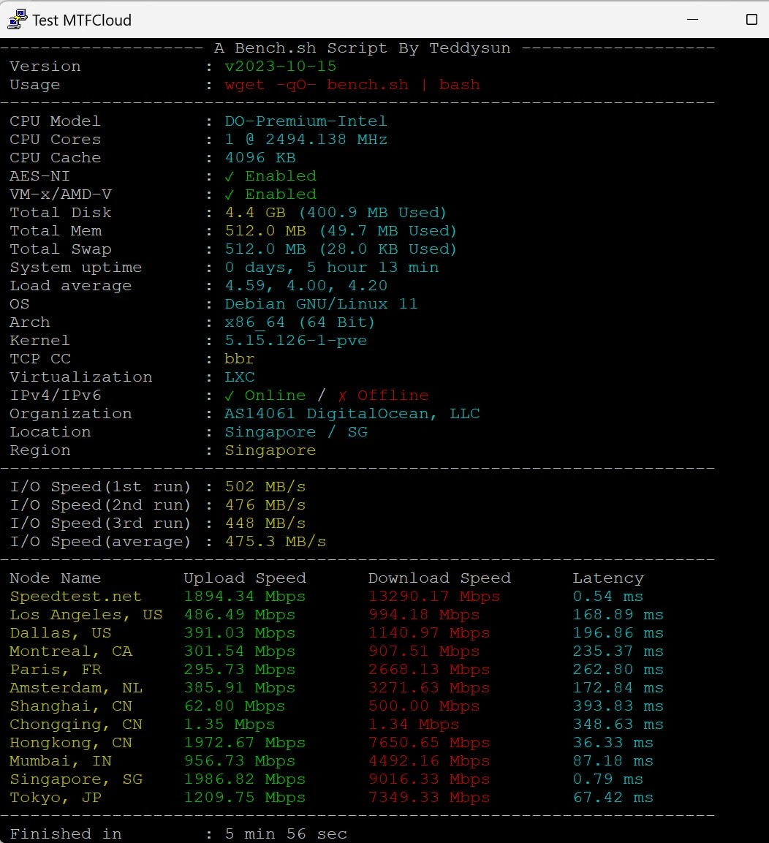Click the IPv4 online checkmark

(x=229, y=395)
